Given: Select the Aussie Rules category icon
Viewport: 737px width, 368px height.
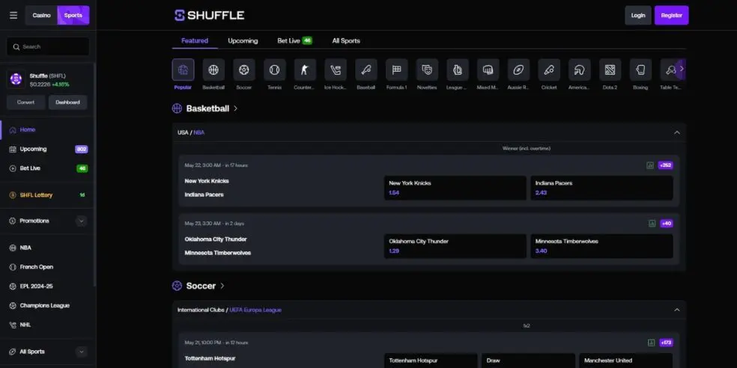Looking at the screenshot, I should [x=518, y=70].
